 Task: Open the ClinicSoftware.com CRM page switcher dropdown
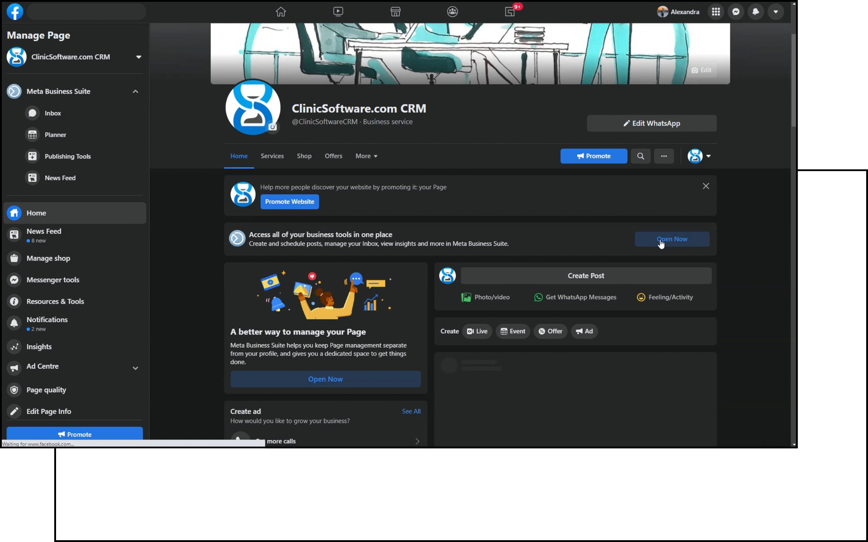coord(138,57)
